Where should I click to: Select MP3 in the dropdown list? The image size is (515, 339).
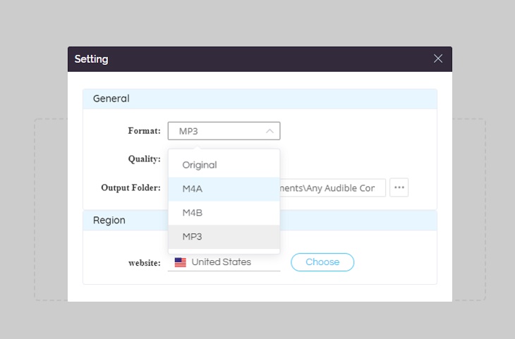pyautogui.click(x=224, y=237)
